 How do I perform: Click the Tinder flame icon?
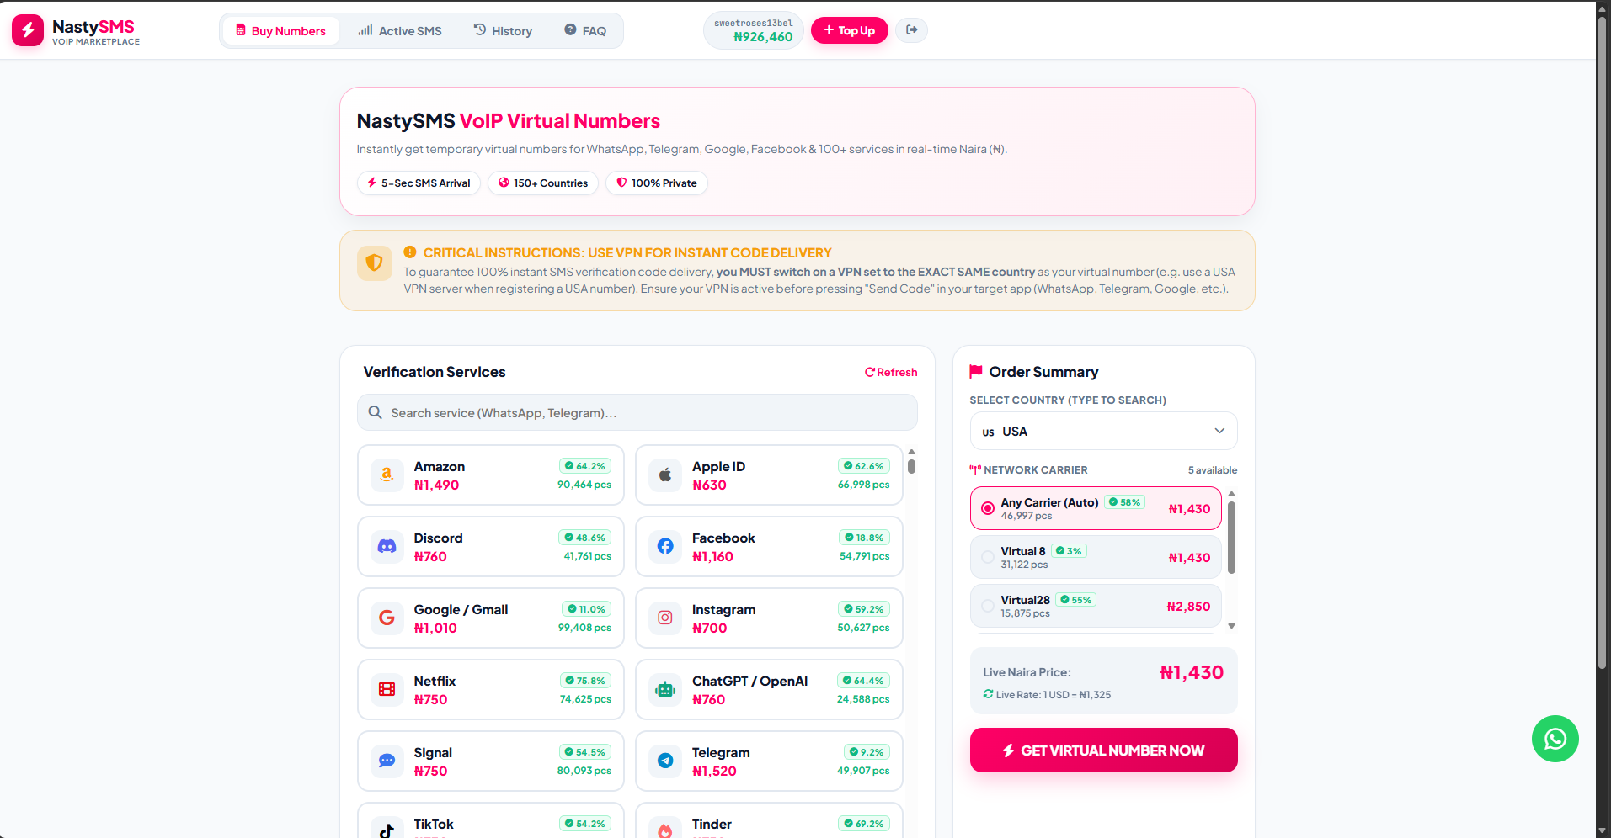tap(665, 829)
